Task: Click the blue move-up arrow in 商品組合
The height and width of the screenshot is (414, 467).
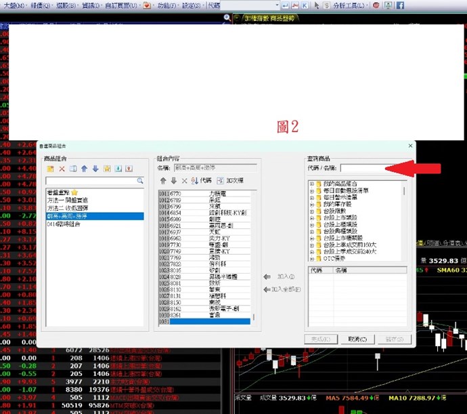Action: [x=84, y=169]
